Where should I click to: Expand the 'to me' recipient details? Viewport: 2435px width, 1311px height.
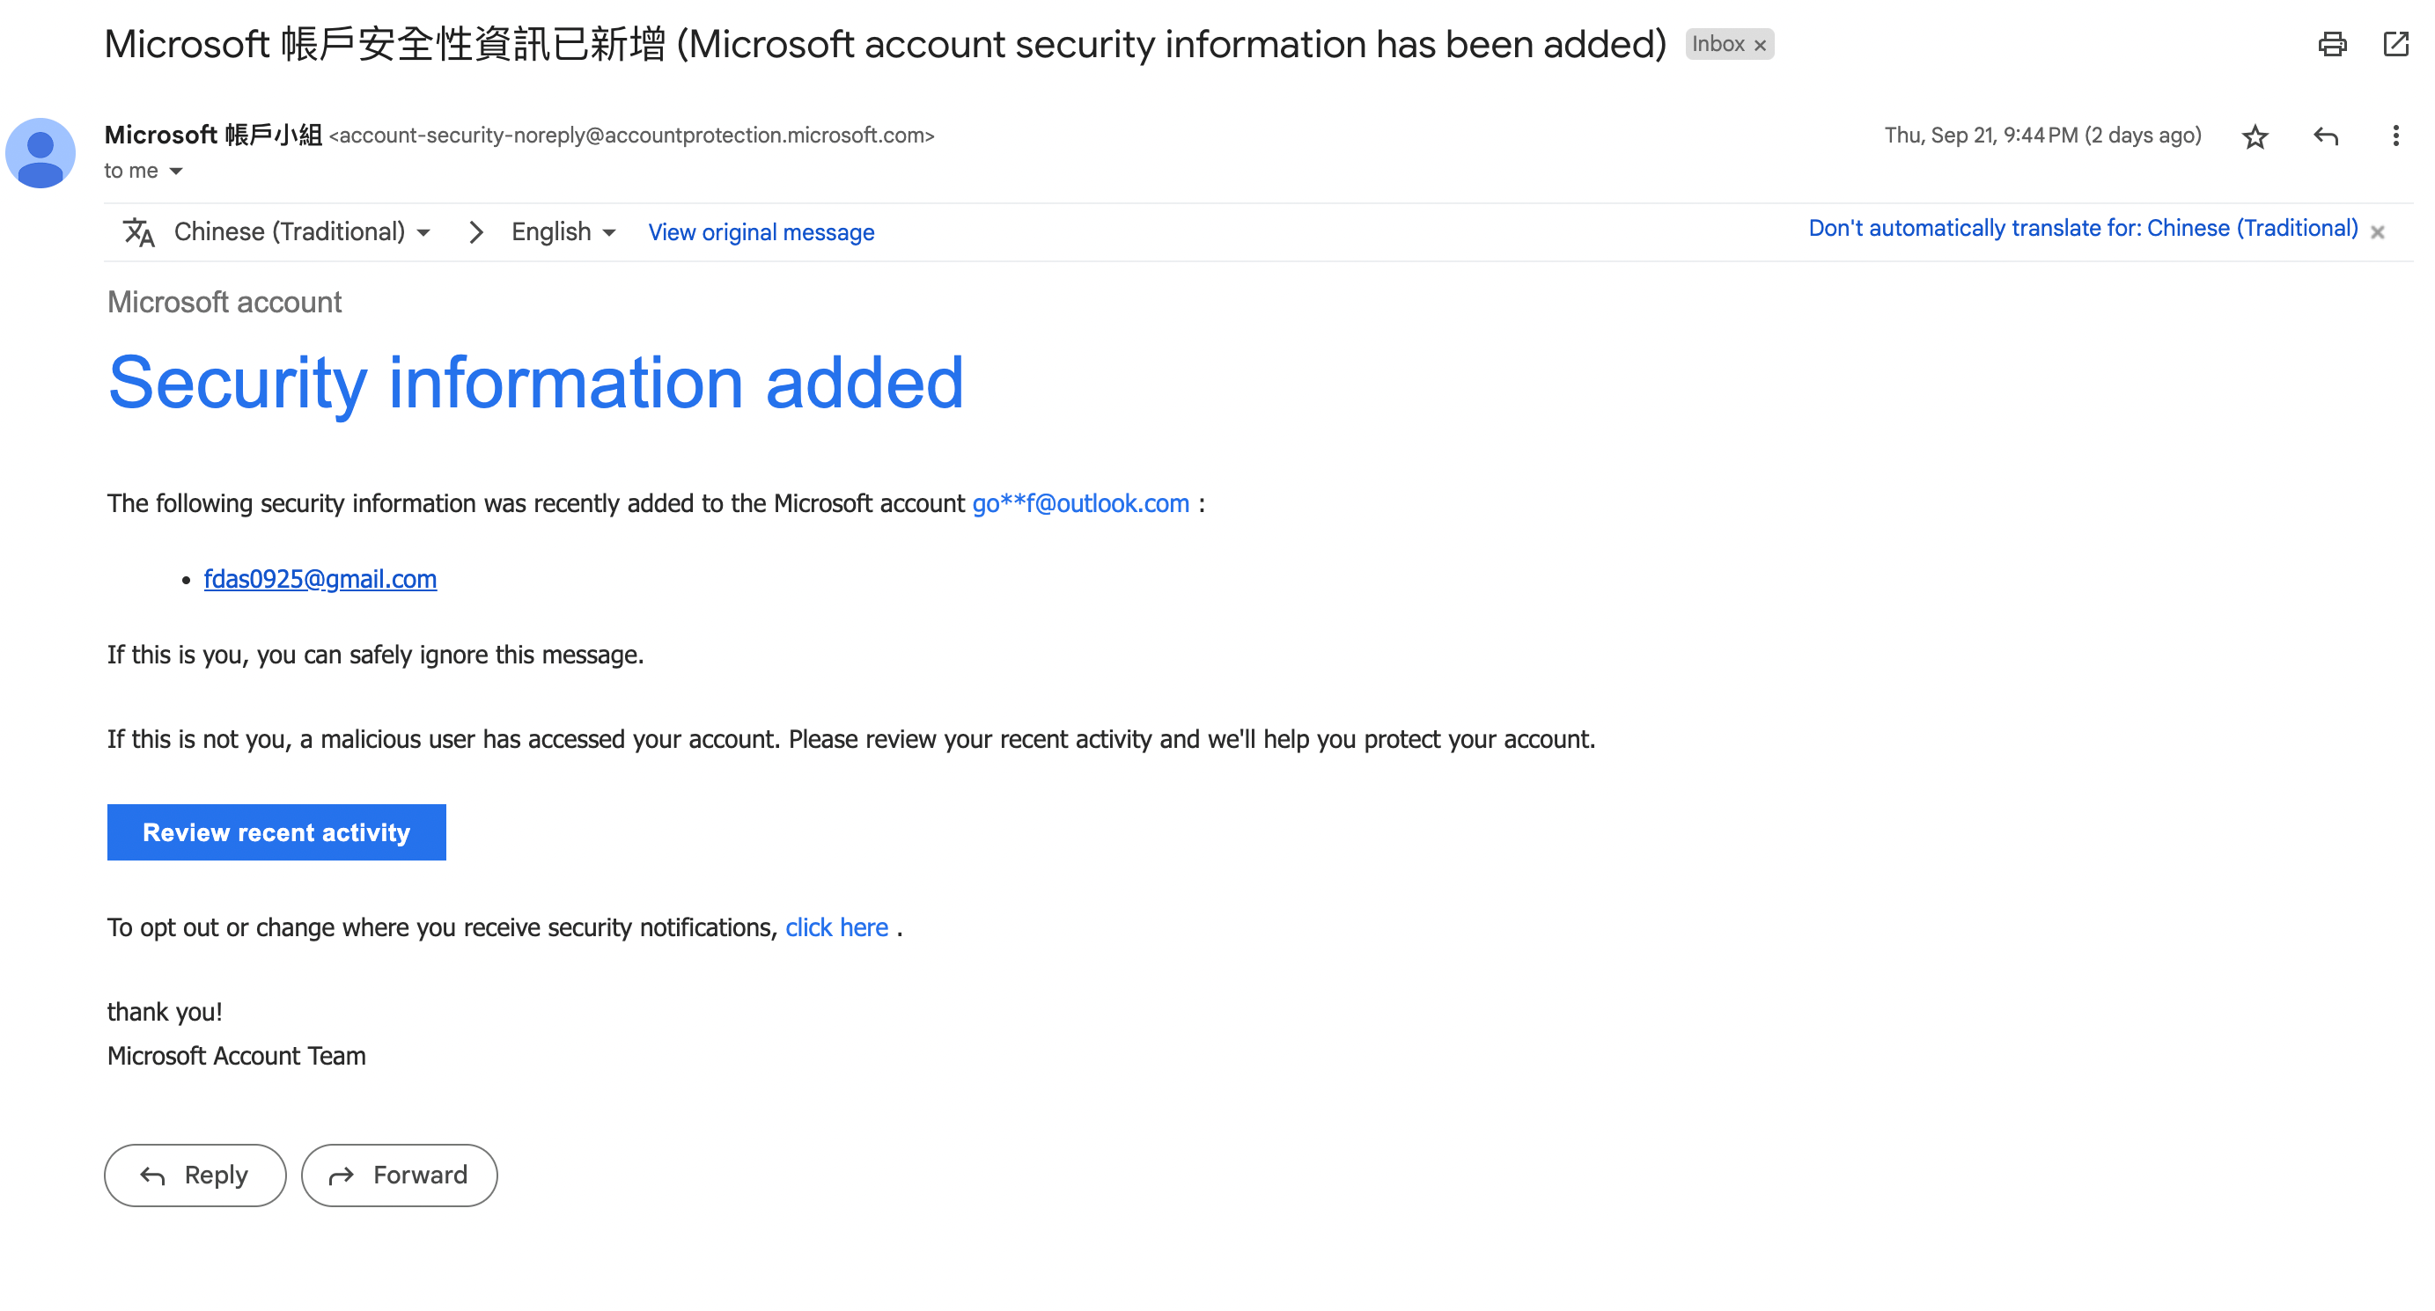176,172
